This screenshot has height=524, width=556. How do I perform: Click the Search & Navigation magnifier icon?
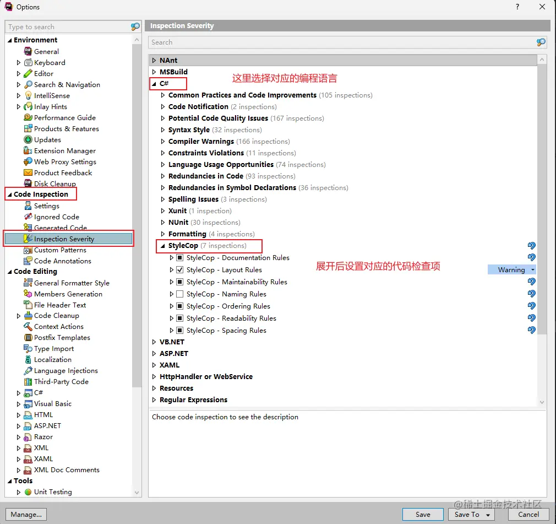(28, 85)
